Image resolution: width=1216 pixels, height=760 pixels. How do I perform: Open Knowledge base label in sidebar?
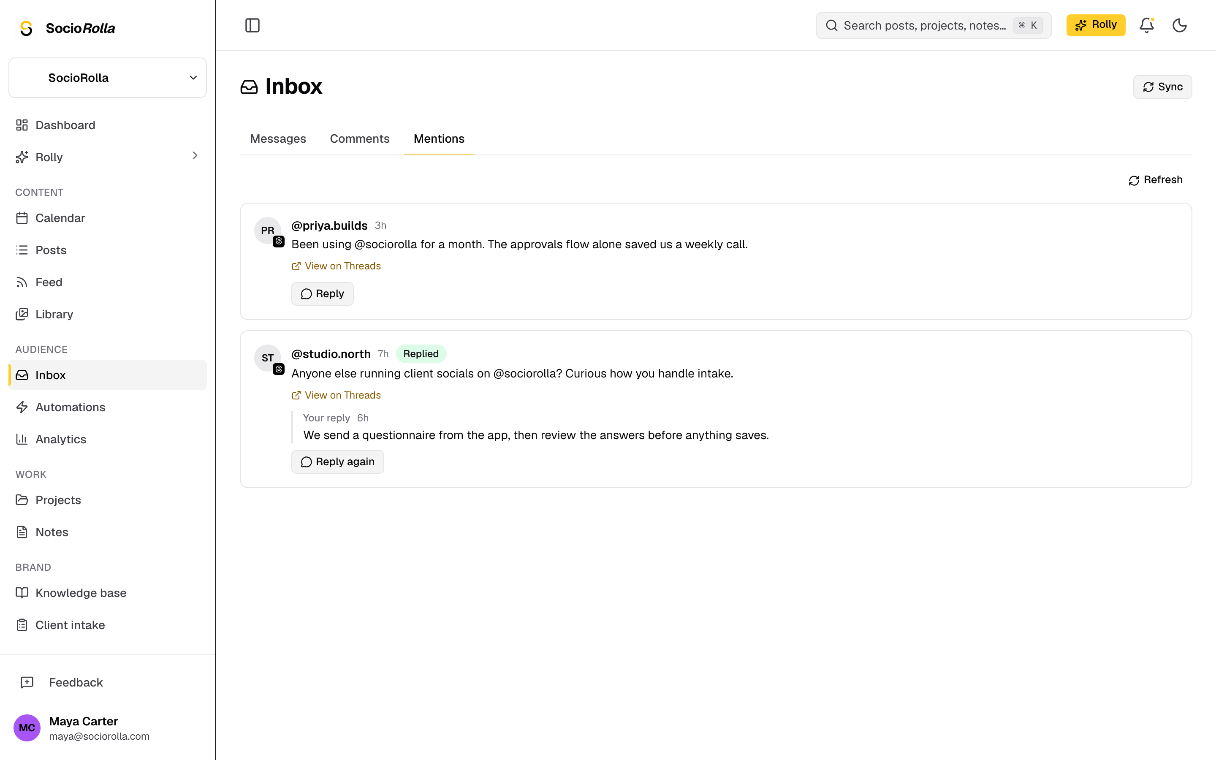[x=81, y=593]
